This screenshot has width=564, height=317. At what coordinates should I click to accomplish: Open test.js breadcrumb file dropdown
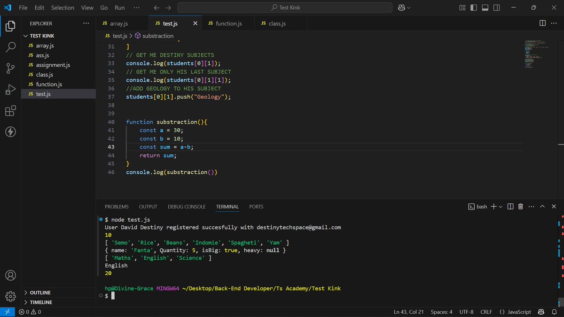click(x=116, y=36)
